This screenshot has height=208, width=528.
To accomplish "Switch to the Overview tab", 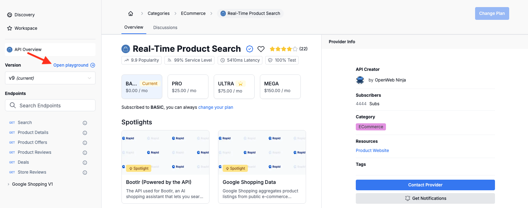I will click(134, 27).
